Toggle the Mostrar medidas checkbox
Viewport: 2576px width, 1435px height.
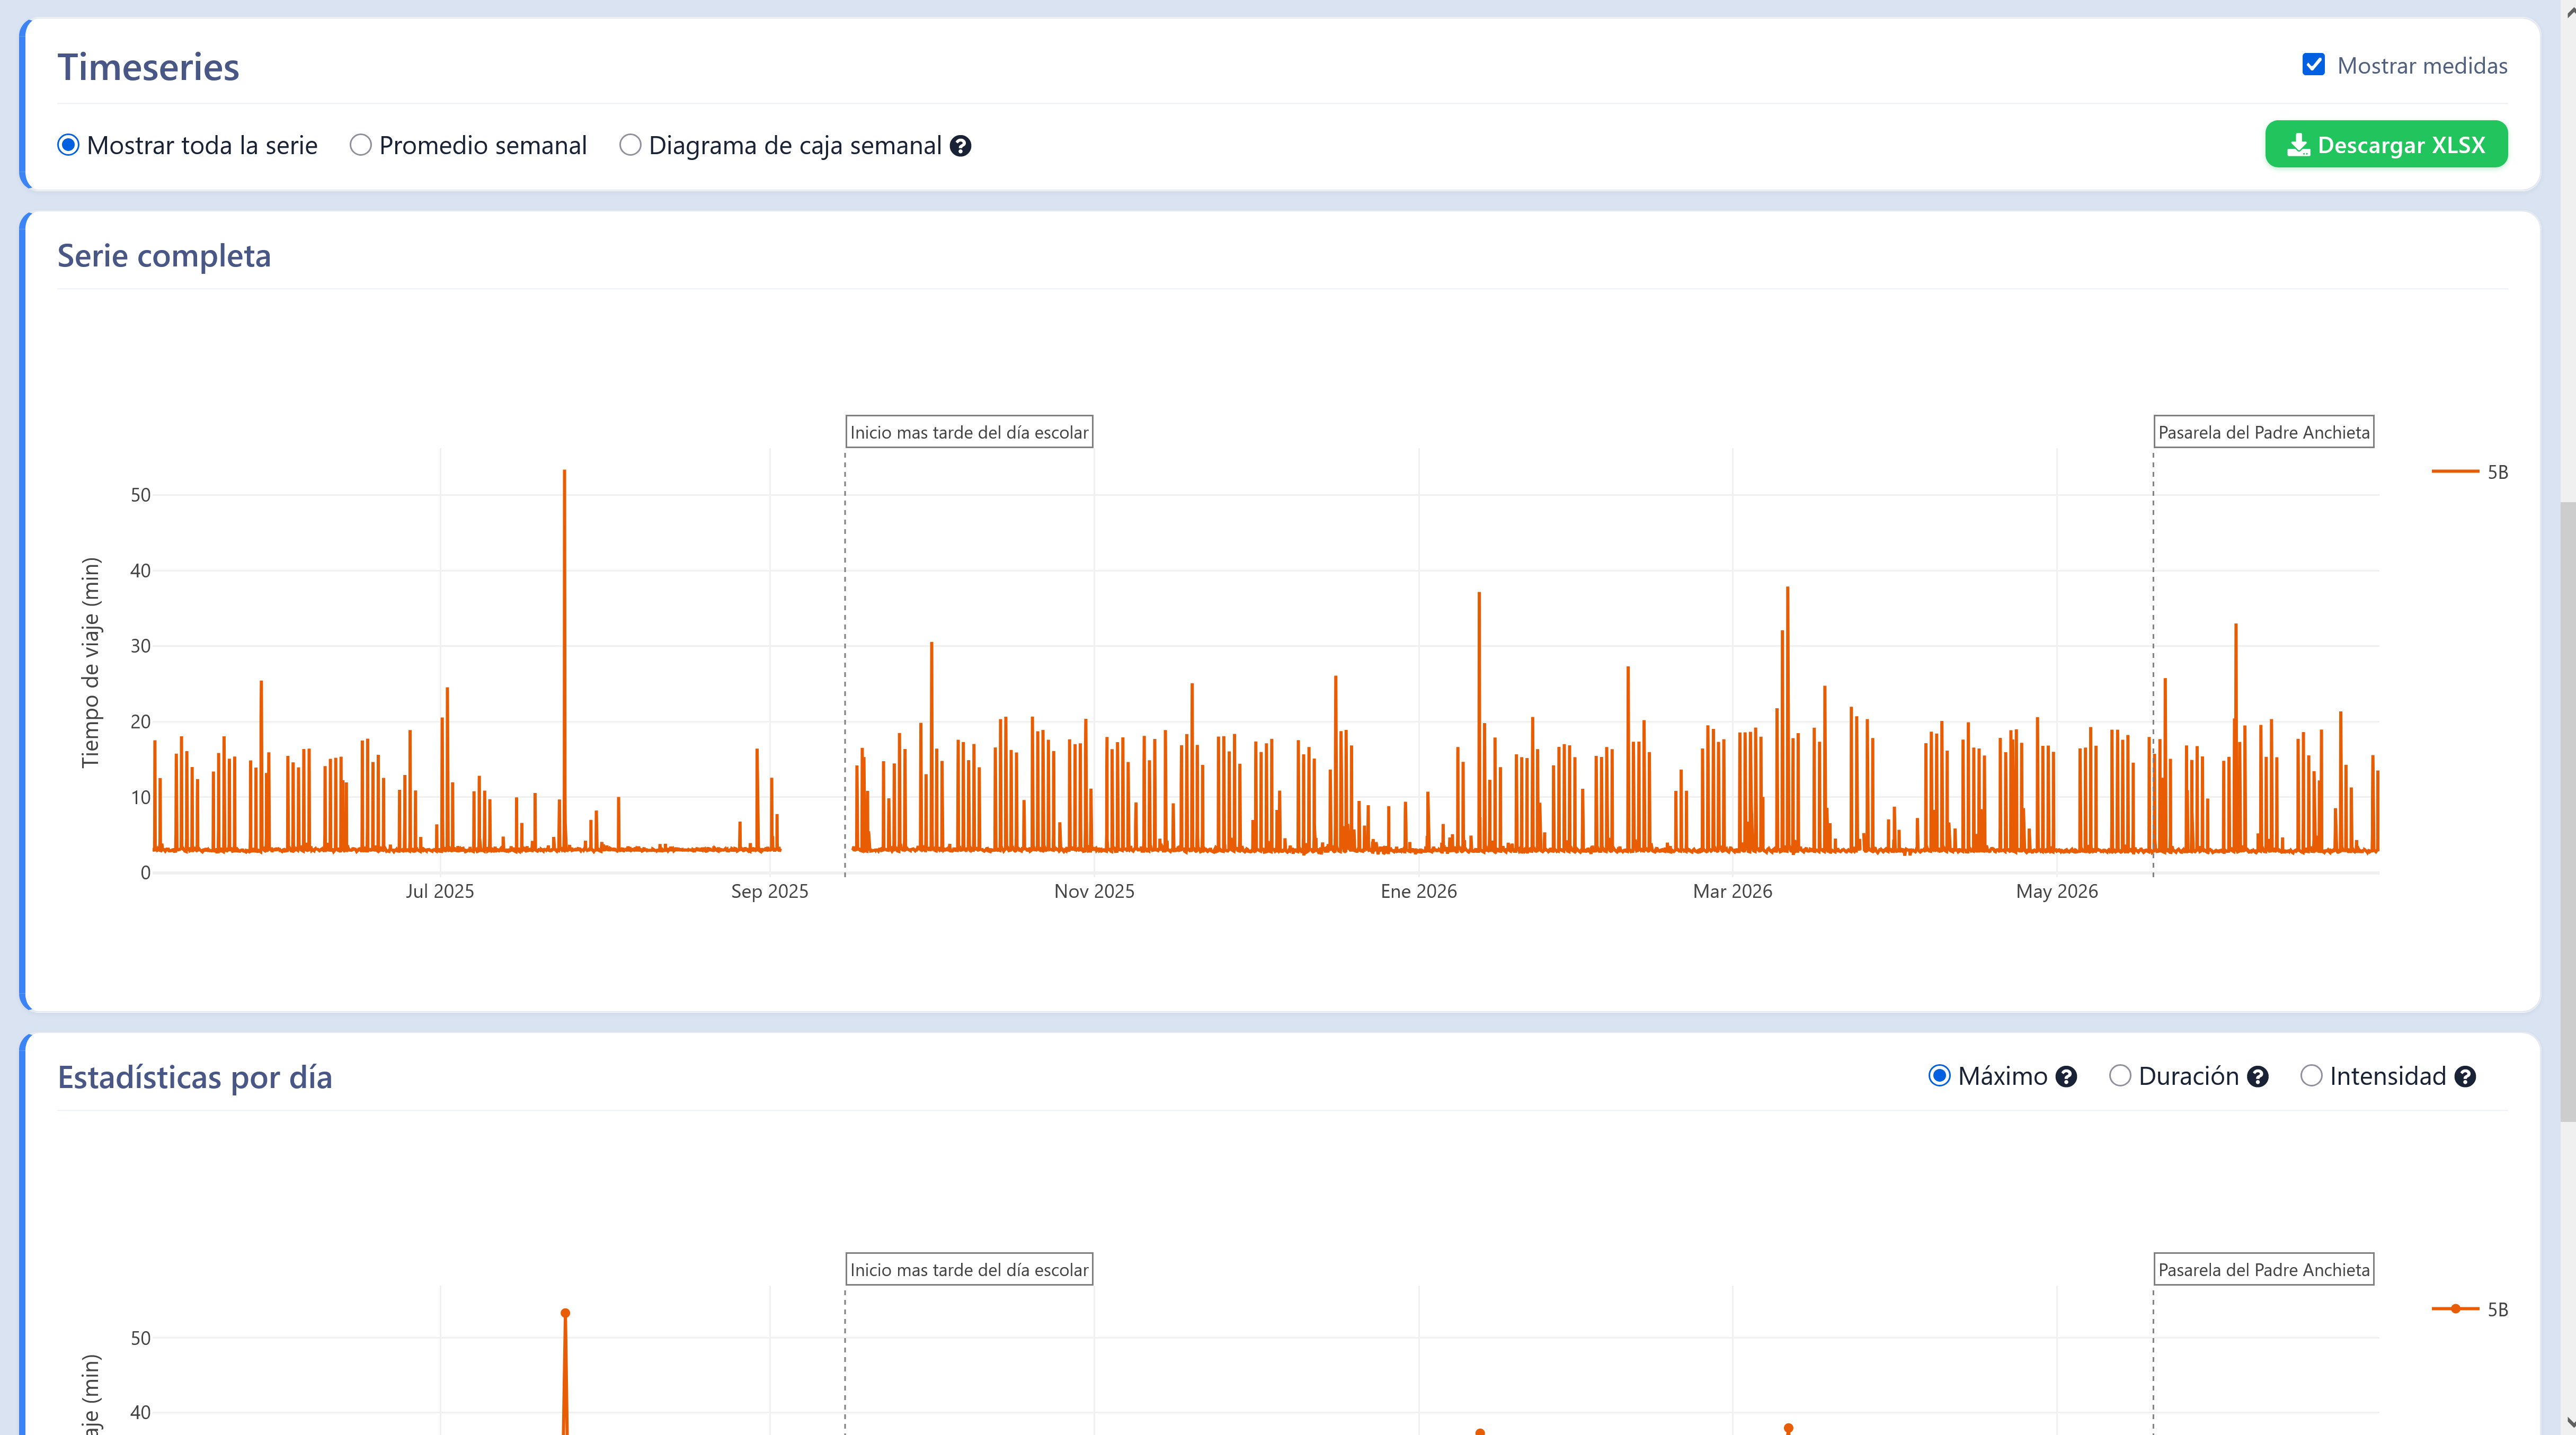(x=2313, y=65)
